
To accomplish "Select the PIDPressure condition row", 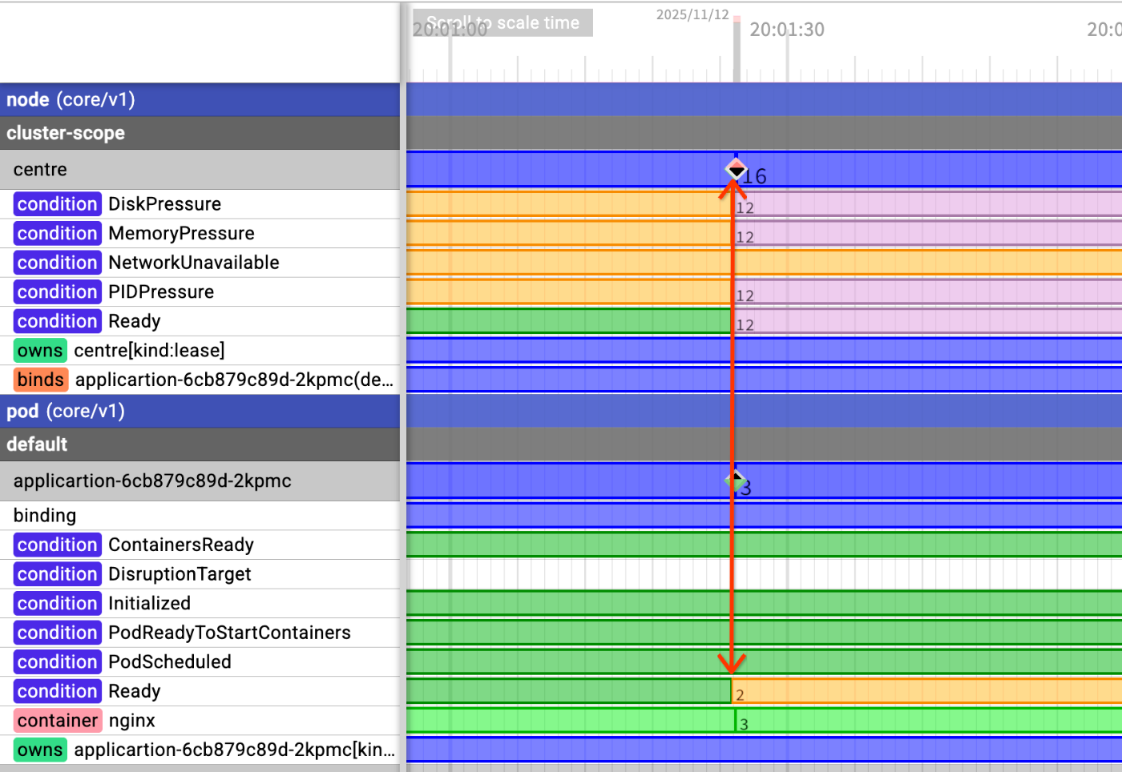I will click(x=200, y=292).
